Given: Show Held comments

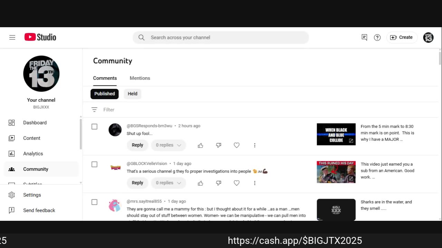Looking at the screenshot, I should click(x=133, y=94).
